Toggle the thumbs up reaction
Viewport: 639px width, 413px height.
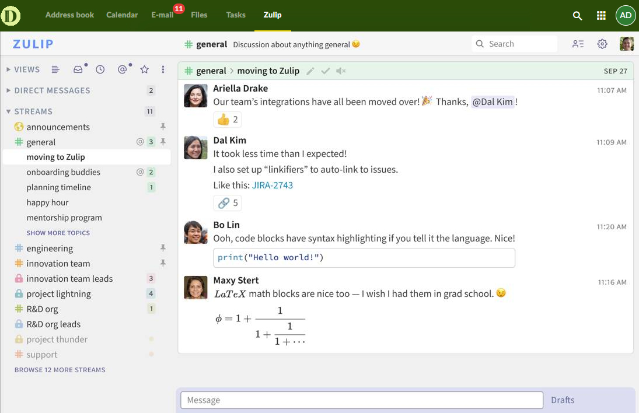228,120
